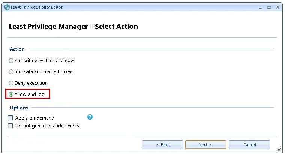
Task: Cancel the policy wizard
Action: pyautogui.click(x=249, y=145)
